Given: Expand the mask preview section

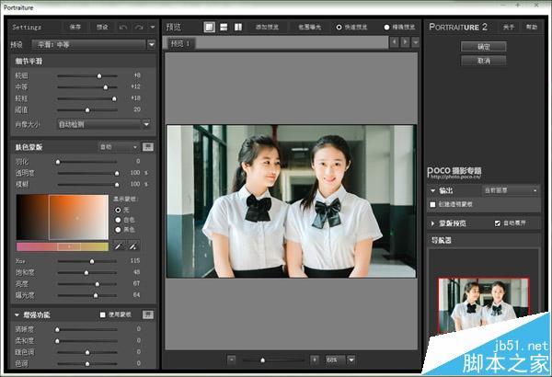Looking at the screenshot, I should coord(432,223).
